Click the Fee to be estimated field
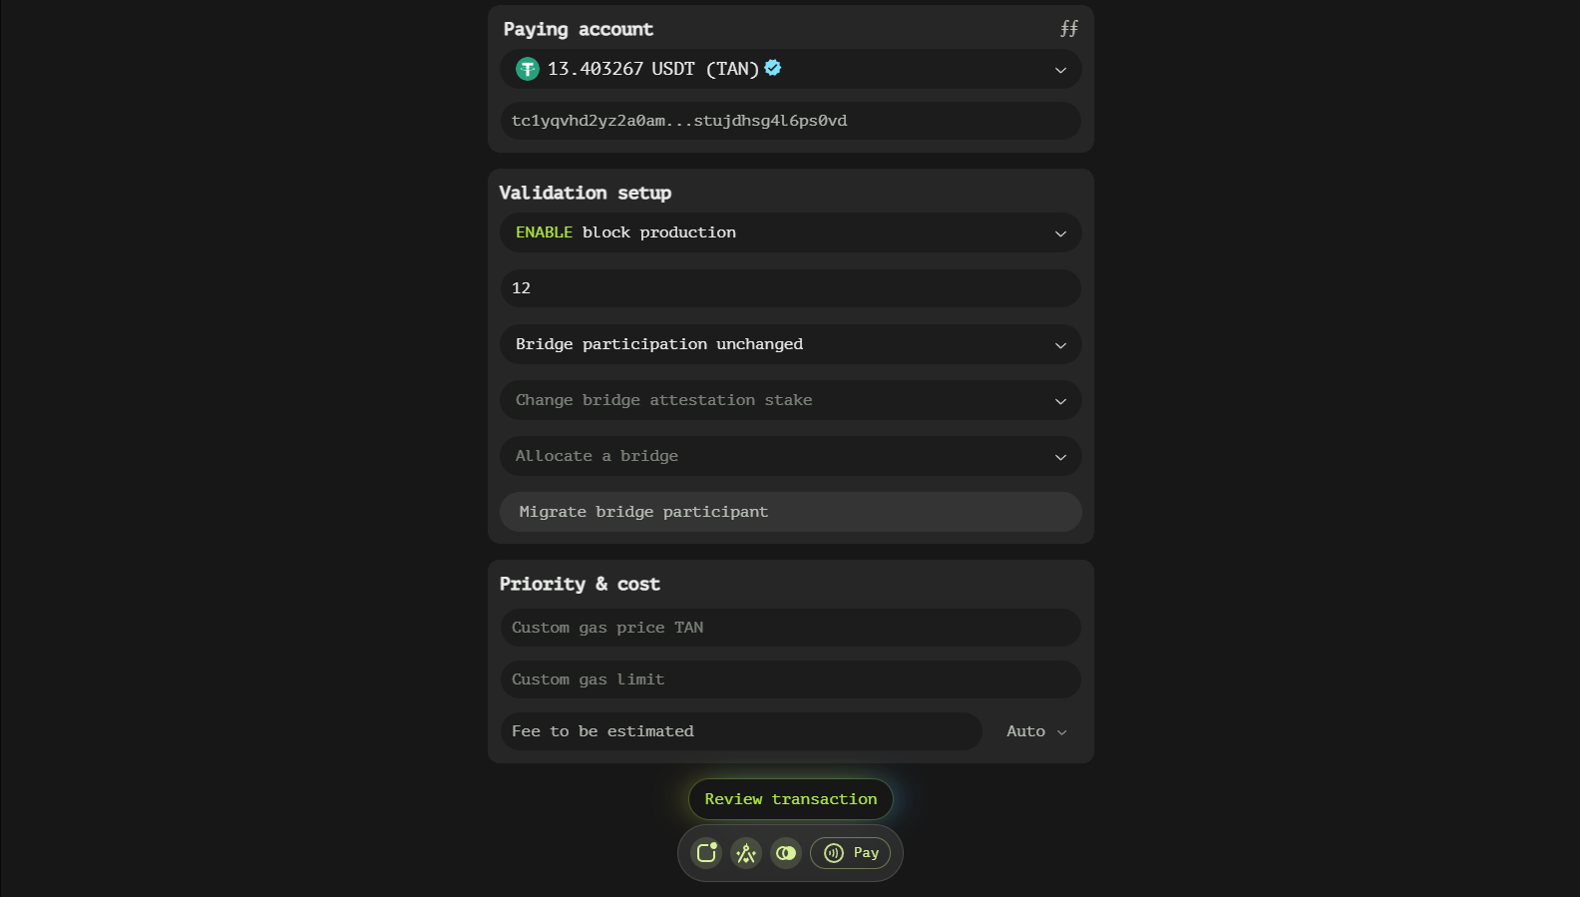The image size is (1580, 897). pyautogui.click(x=740, y=731)
